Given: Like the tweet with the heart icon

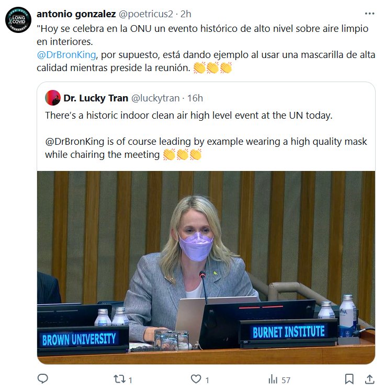Looking at the screenshot, I should pyautogui.click(x=196, y=379).
